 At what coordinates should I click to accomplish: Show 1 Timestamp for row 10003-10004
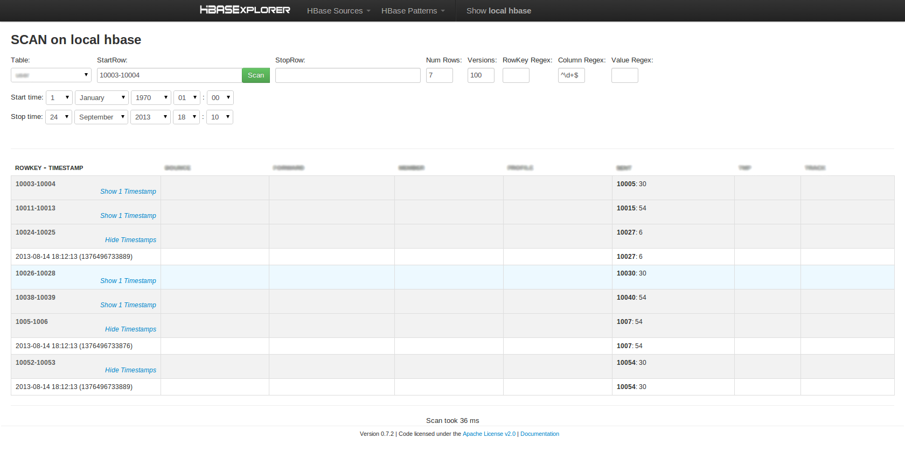coord(128,192)
